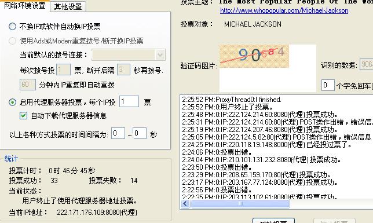The height and width of the screenshot is (223, 373).
Task: Select log entry for IP 222.124.5.82:80
Action: point(277,137)
